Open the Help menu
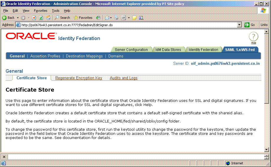 point(67,11)
